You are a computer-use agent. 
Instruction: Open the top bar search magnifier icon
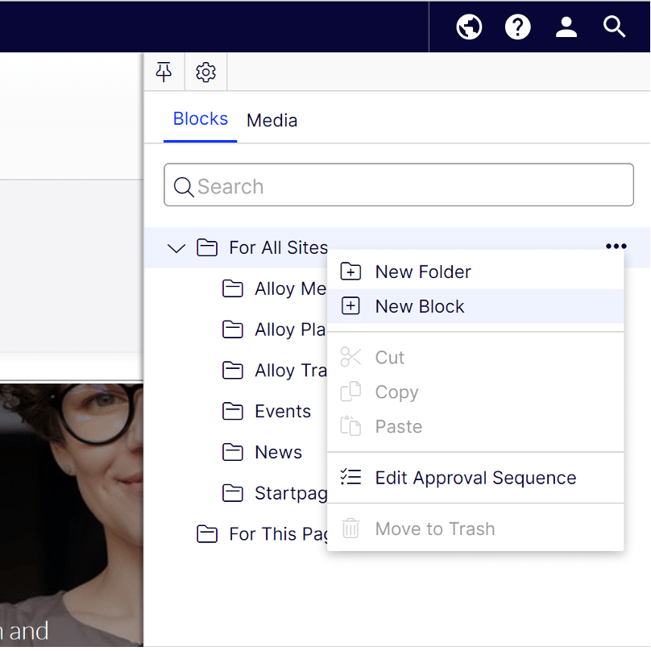pos(614,27)
